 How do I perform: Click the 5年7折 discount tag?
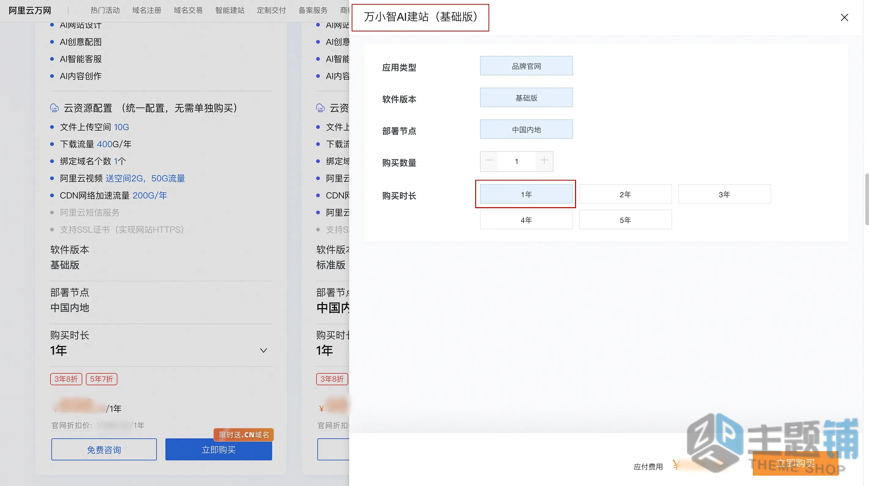[102, 379]
